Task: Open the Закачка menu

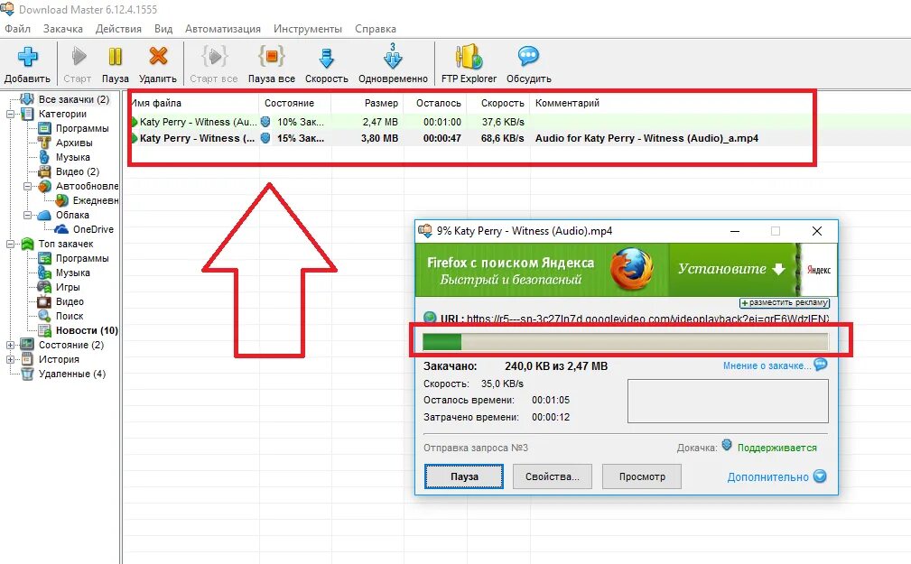Action: tap(62, 29)
